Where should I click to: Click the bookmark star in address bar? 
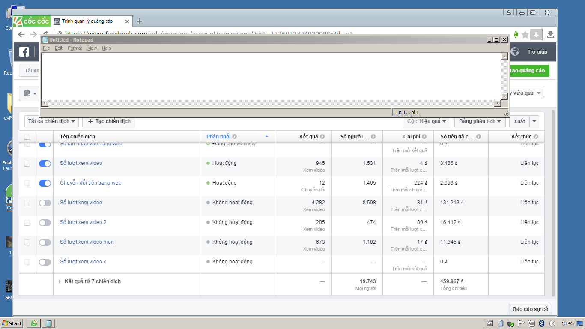(x=525, y=35)
